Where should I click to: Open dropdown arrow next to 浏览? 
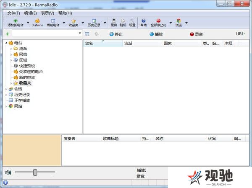pos(186,23)
